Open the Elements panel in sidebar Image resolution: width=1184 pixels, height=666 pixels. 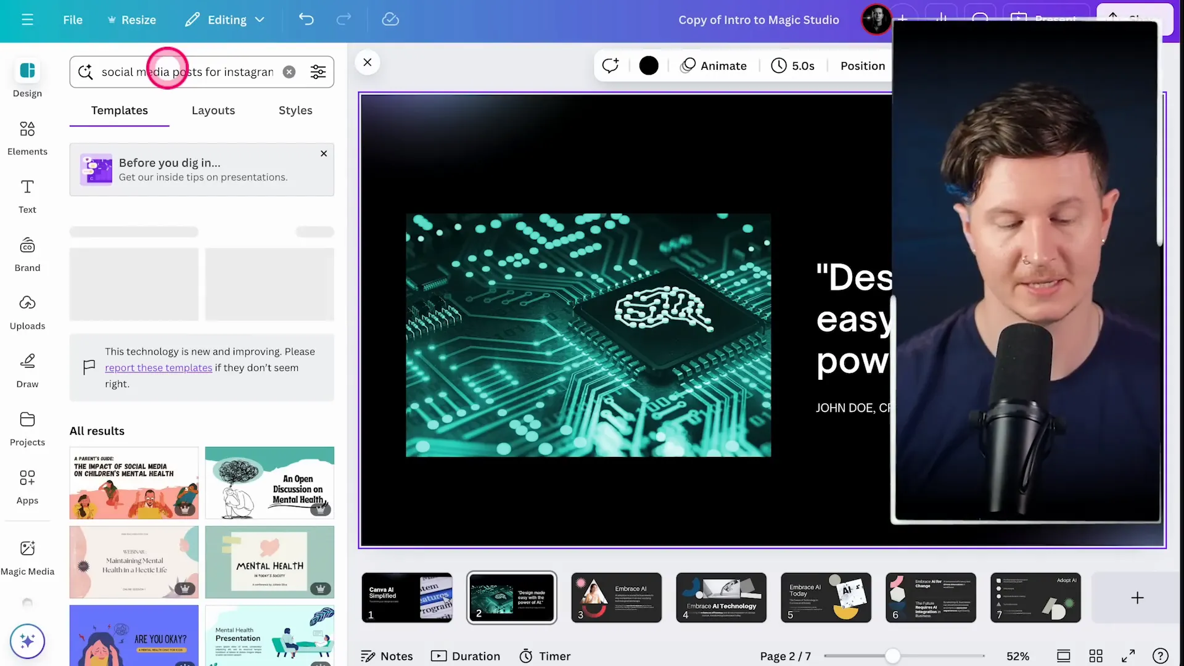27,138
